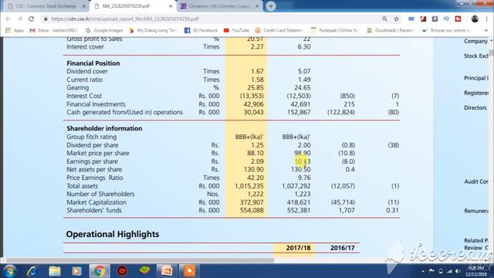This screenshot has height=278, width=494.
Task: Open the Cinnamon Life Colombo tab
Action: point(219,6)
